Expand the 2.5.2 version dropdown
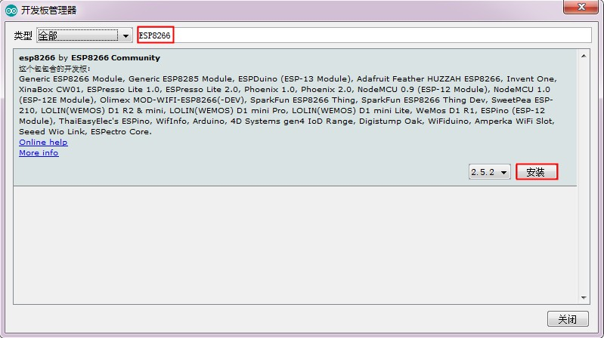604x338 pixels. click(x=489, y=172)
